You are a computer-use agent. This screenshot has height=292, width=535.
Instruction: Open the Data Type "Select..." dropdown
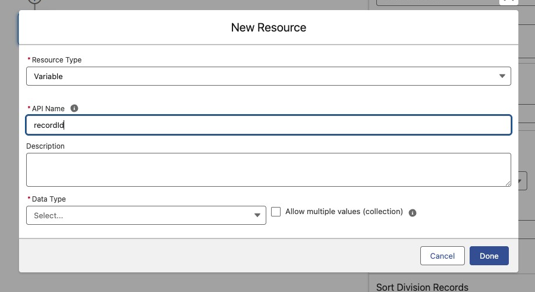[146, 215]
